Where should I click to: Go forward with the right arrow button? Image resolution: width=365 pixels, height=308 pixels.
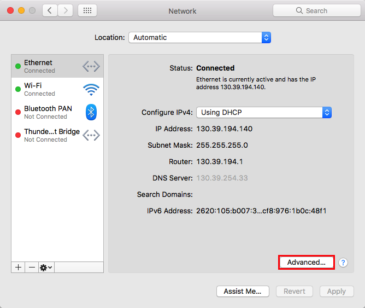tap(66, 10)
